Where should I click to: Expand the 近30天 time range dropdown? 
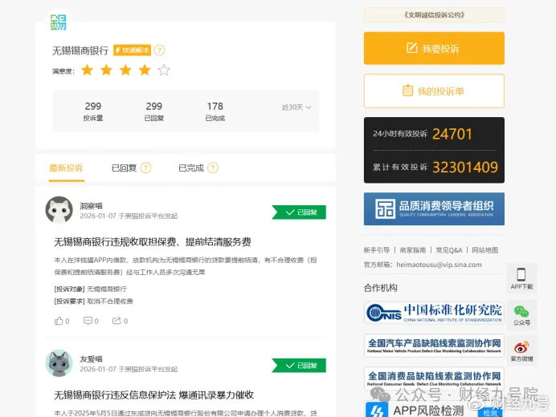pyautogui.click(x=296, y=107)
